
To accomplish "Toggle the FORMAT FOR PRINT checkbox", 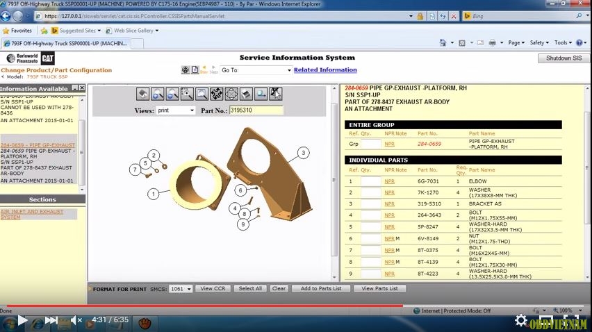I will pos(90,288).
